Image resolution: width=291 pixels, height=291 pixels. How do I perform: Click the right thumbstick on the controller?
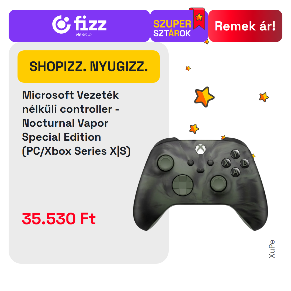(219, 183)
